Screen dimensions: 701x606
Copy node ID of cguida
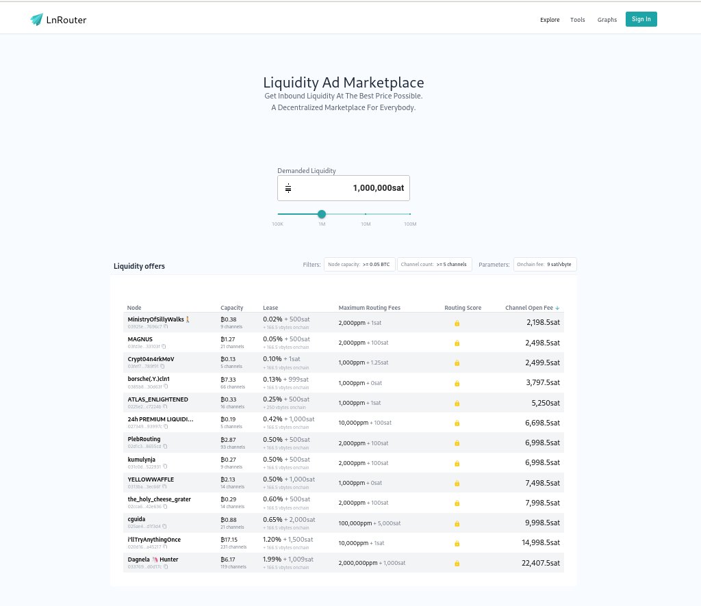(x=164, y=527)
